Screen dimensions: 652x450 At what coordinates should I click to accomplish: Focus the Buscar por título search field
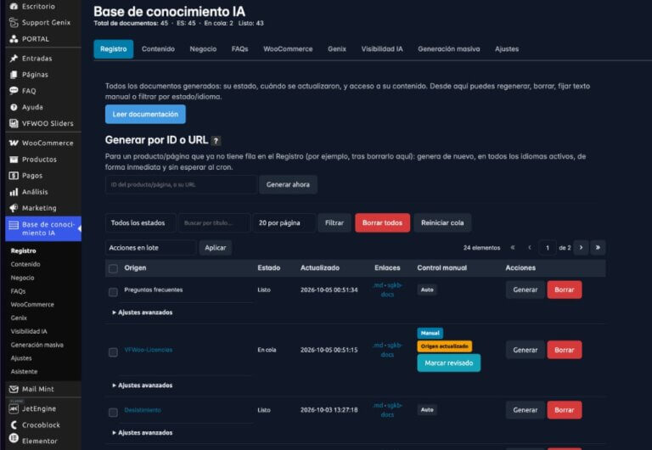tap(214, 223)
